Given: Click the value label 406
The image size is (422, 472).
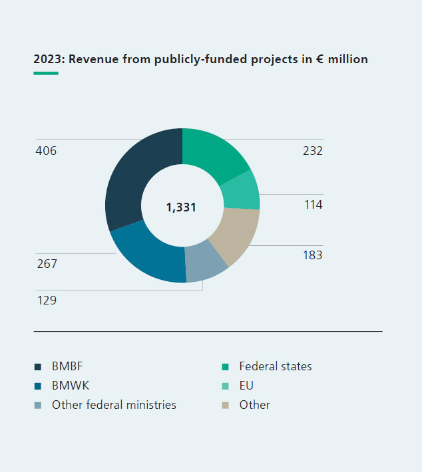Looking at the screenshot, I should [x=46, y=151].
